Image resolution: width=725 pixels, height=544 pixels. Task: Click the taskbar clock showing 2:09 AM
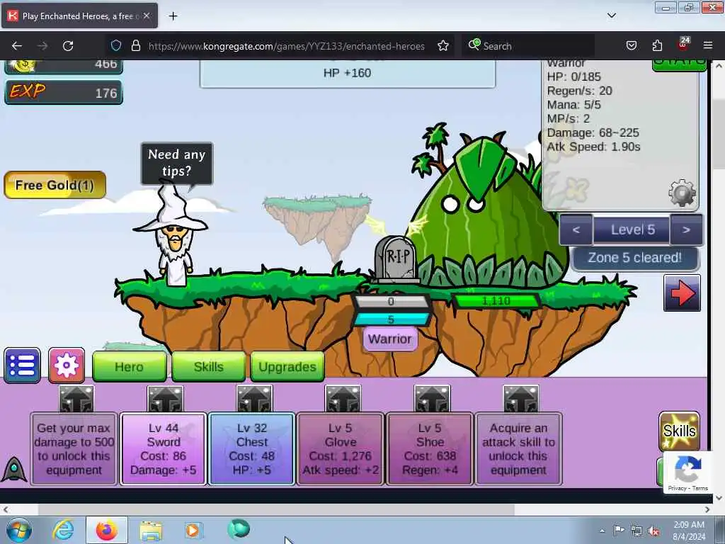click(x=689, y=531)
